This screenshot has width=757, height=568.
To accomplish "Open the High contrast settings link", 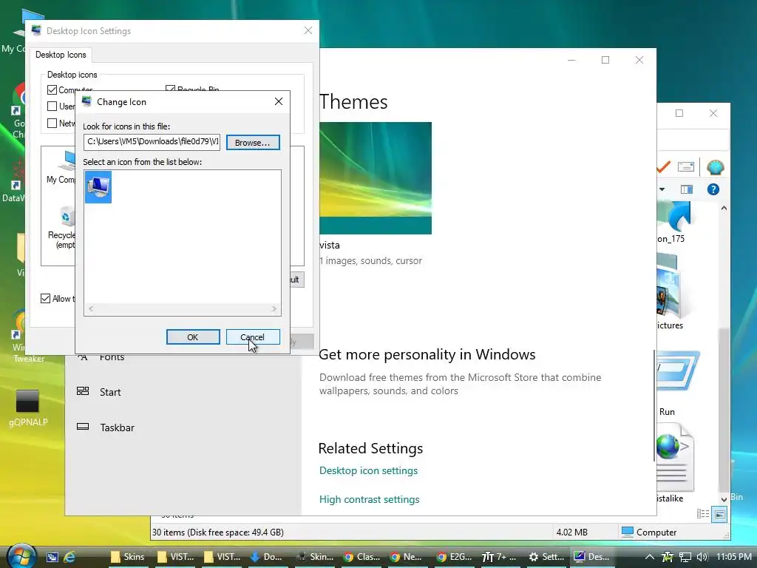I will [x=370, y=499].
